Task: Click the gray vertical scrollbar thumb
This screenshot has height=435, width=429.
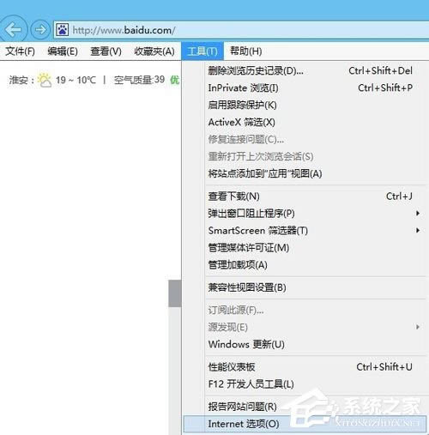Action: (x=175, y=293)
